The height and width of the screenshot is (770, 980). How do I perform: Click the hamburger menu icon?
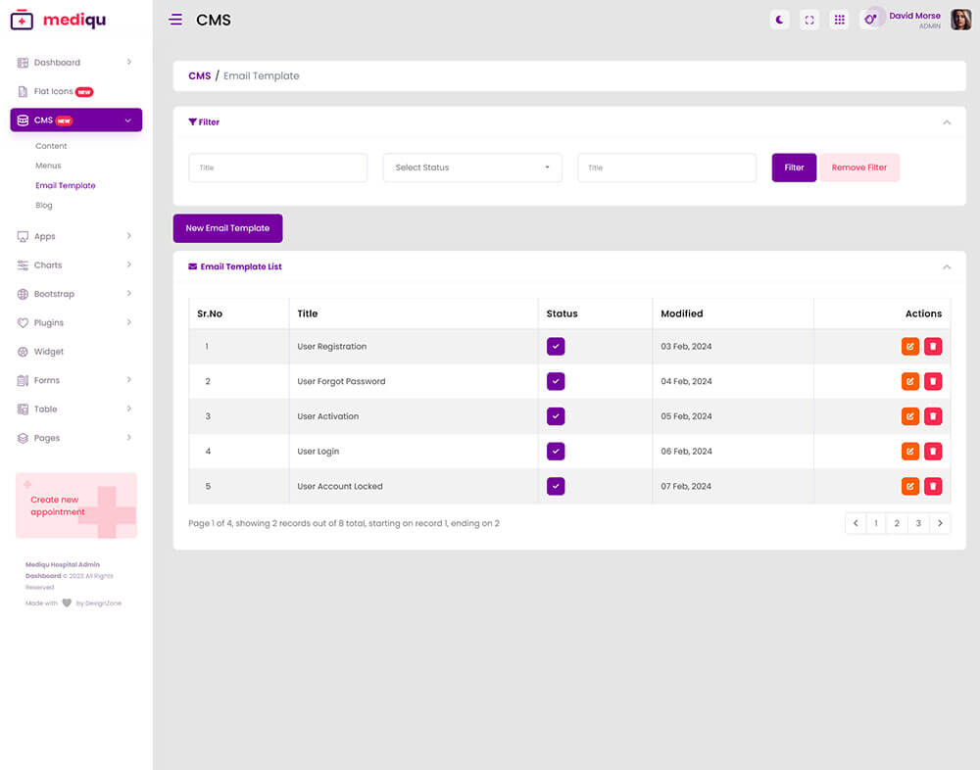(175, 20)
